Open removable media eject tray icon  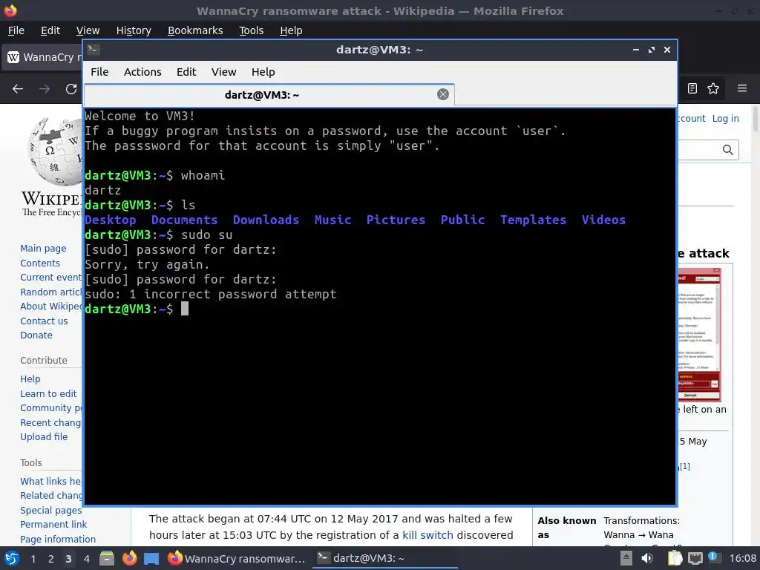[626, 558]
